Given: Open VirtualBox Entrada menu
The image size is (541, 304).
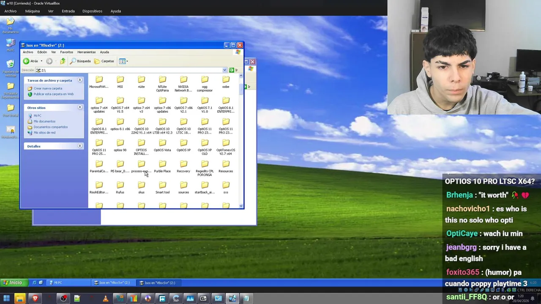Looking at the screenshot, I should point(68,11).
